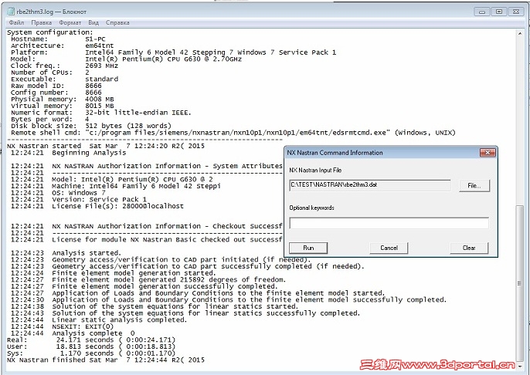Viewport: 530px width, 375px height.
Task: Click the 'NX Nastran started' line
Action: click(106, 146)
